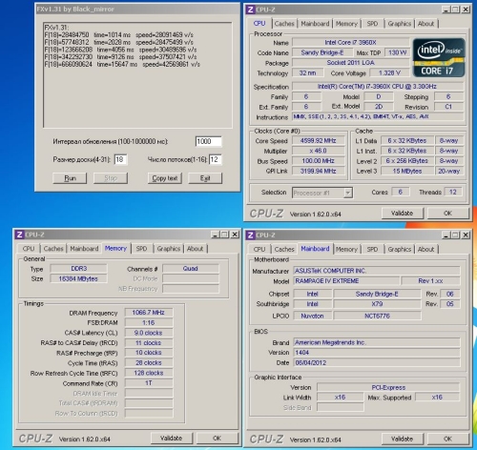Click Validate in Memory CPU-Z window
Viewport: 477px width, 450px height.
172,438
